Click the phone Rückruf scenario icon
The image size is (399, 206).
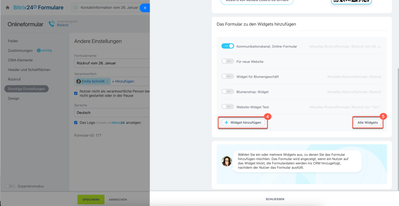tap(52, 24)
